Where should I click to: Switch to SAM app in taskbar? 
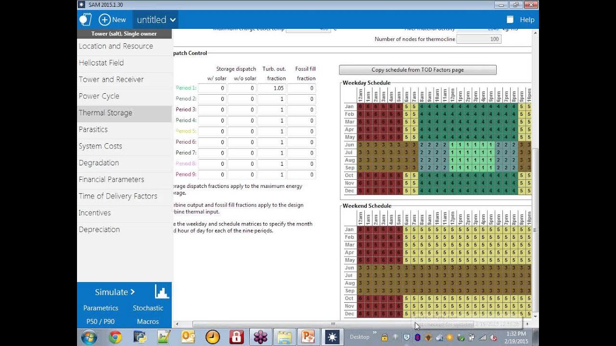pos(332,337)
